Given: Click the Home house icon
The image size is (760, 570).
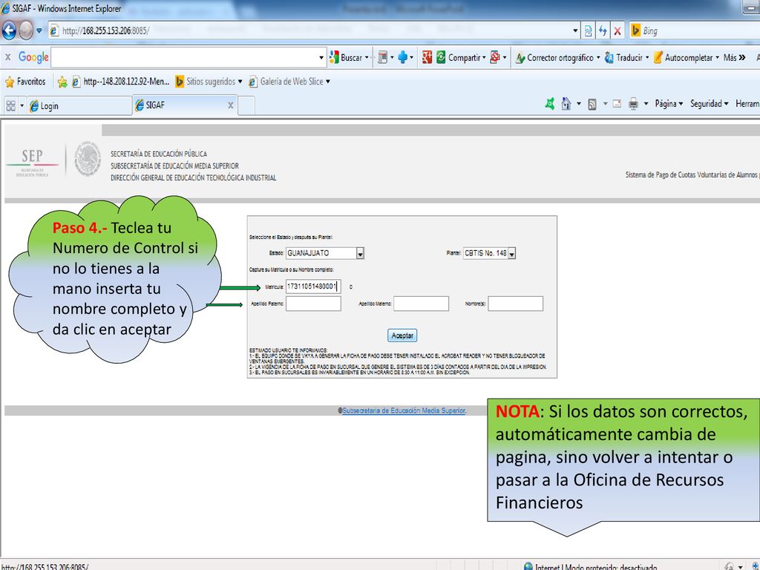Looking at the screenshot, I should (x=566, y=103).
